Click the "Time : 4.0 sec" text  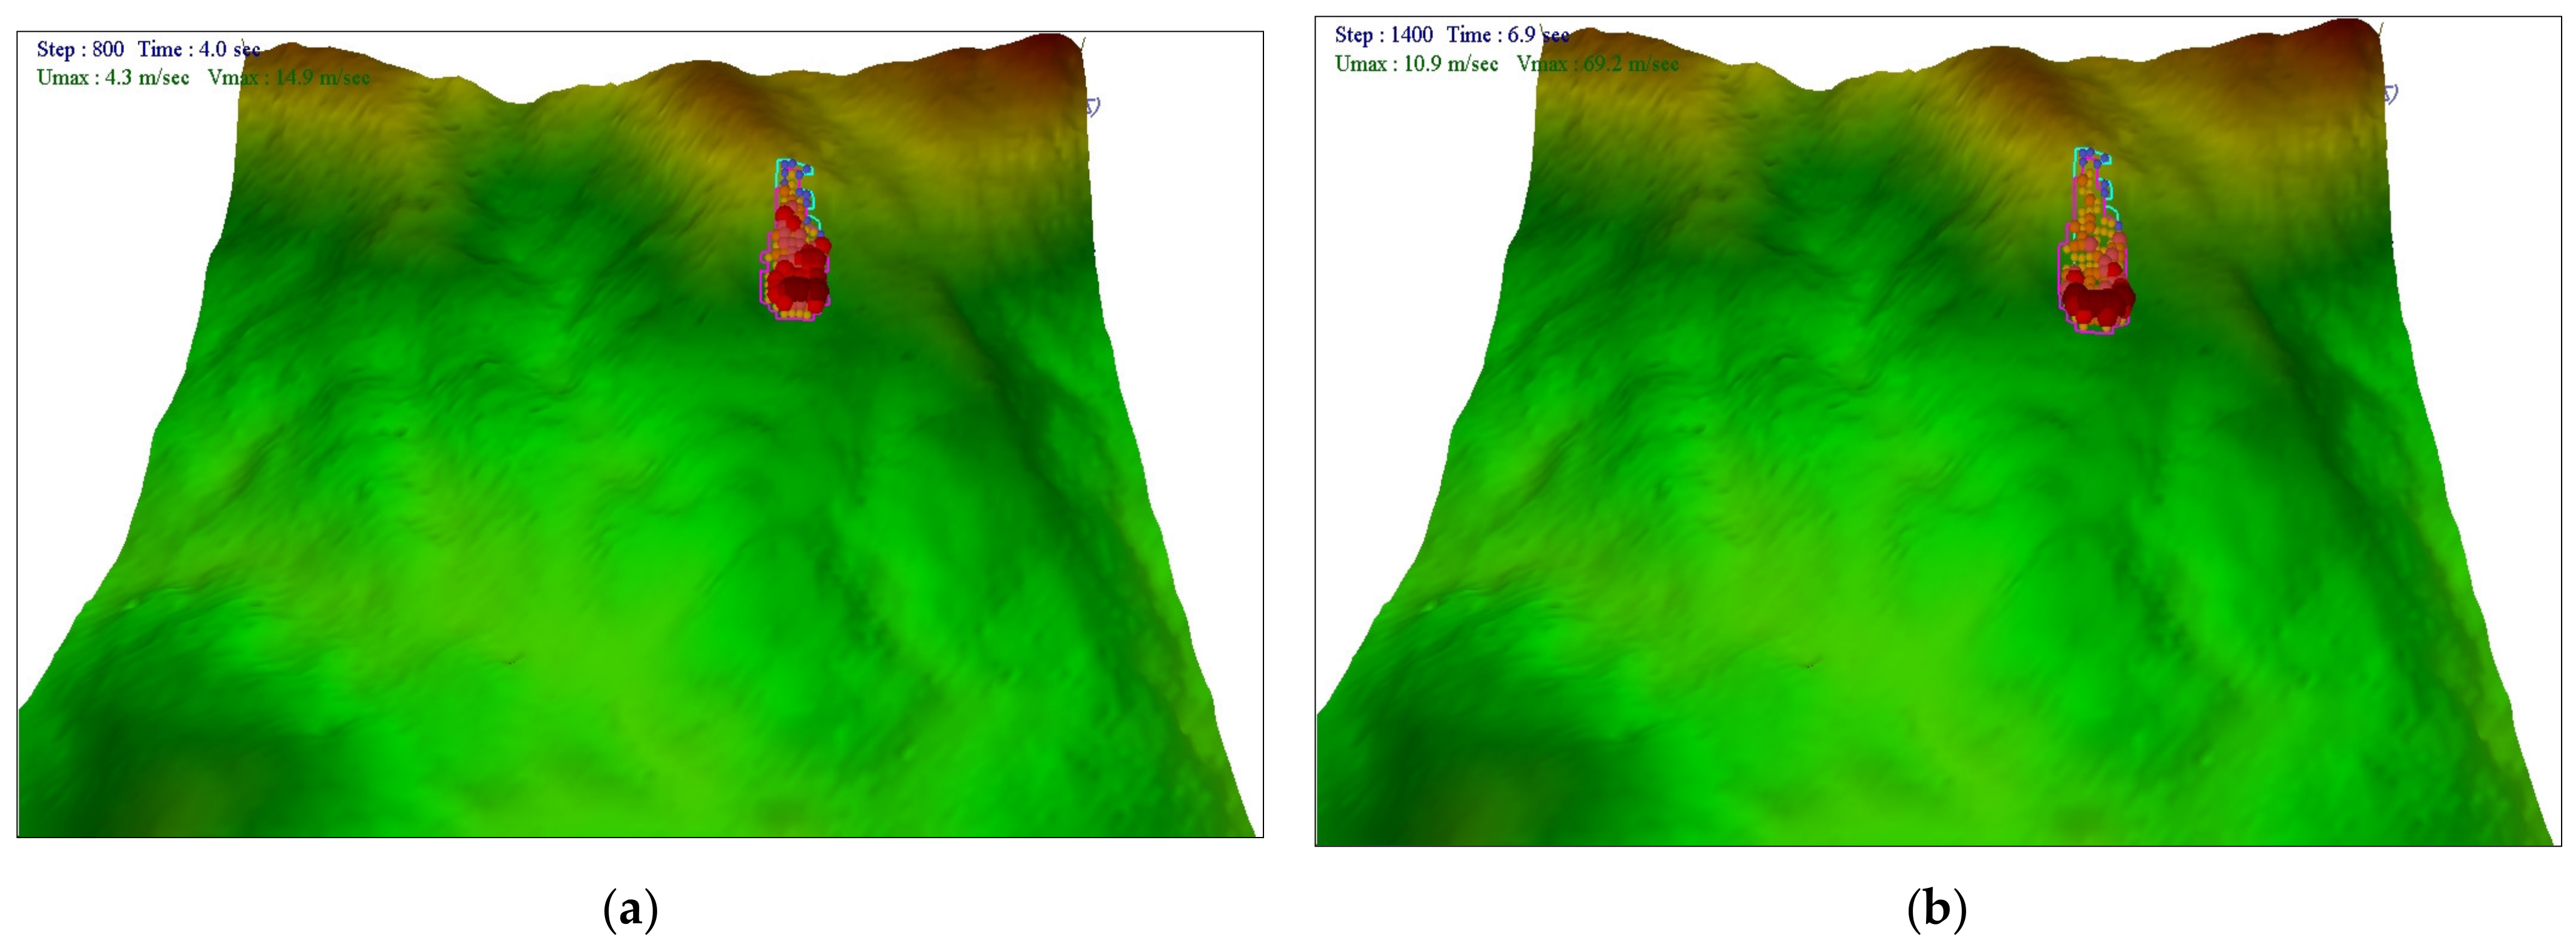[199, 49]
